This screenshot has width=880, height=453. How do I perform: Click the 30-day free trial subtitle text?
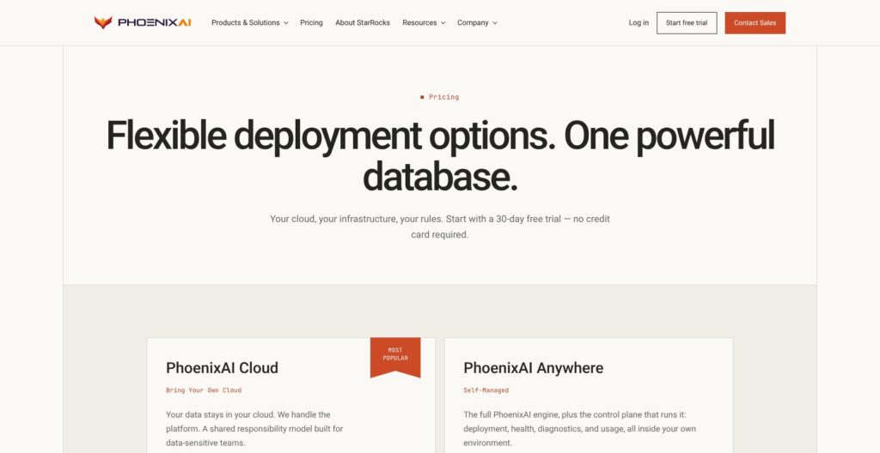click(440, 226)
